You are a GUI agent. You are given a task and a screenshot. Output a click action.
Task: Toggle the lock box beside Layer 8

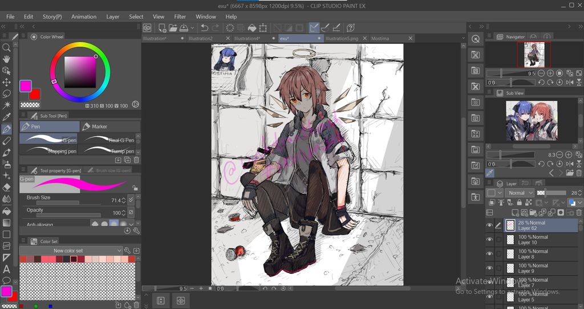[x=498, y=254]
